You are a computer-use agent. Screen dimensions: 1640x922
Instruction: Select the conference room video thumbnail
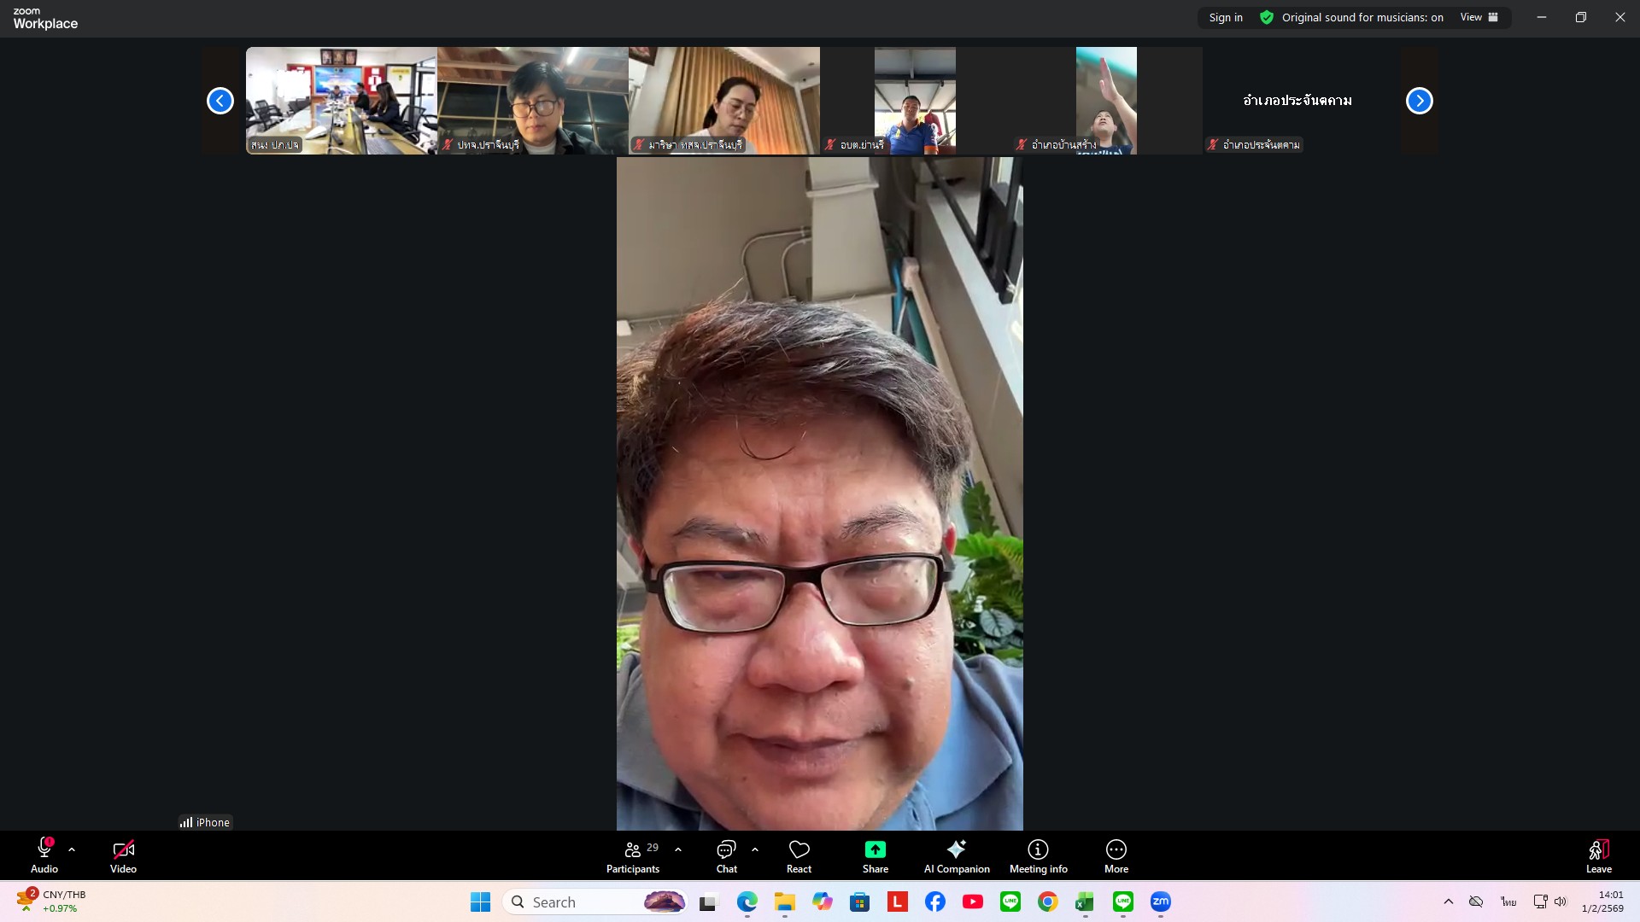(x=341, y=100)
